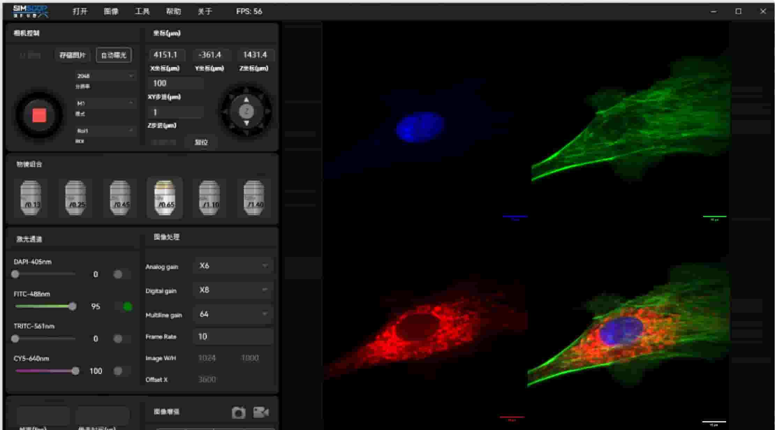Open the 图像 menu
The width and height of the screenshot is (775, 430).
point(111,12)
